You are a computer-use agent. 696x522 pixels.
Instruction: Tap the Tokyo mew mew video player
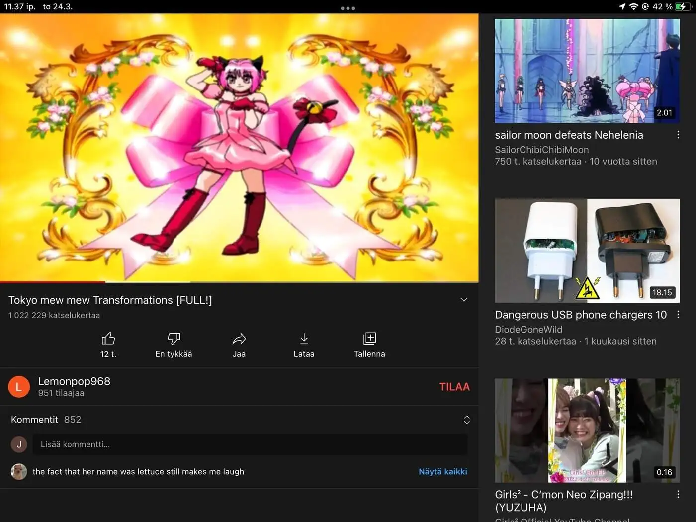(239, 148)
